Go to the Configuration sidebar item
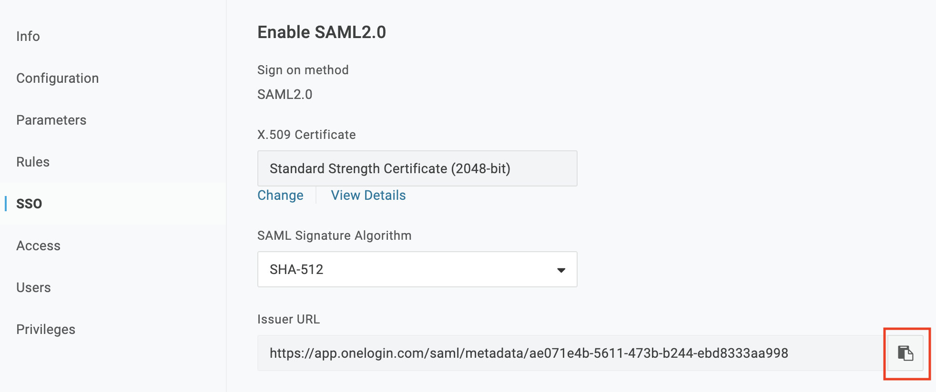This screenshot has width=936, height=392. (58, 78)
